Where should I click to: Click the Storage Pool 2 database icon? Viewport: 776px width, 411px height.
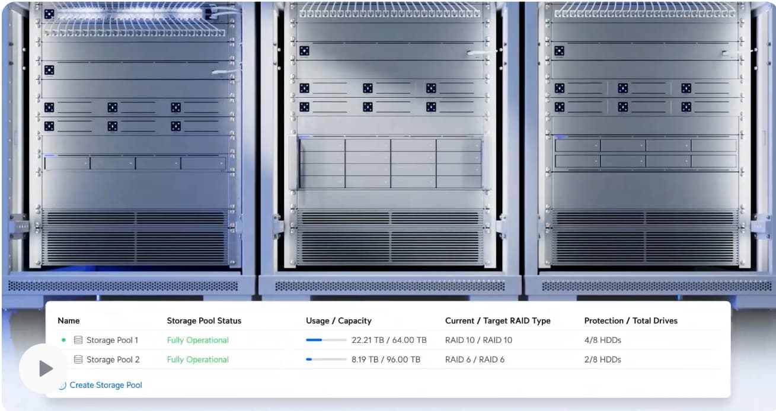point(78,359)
